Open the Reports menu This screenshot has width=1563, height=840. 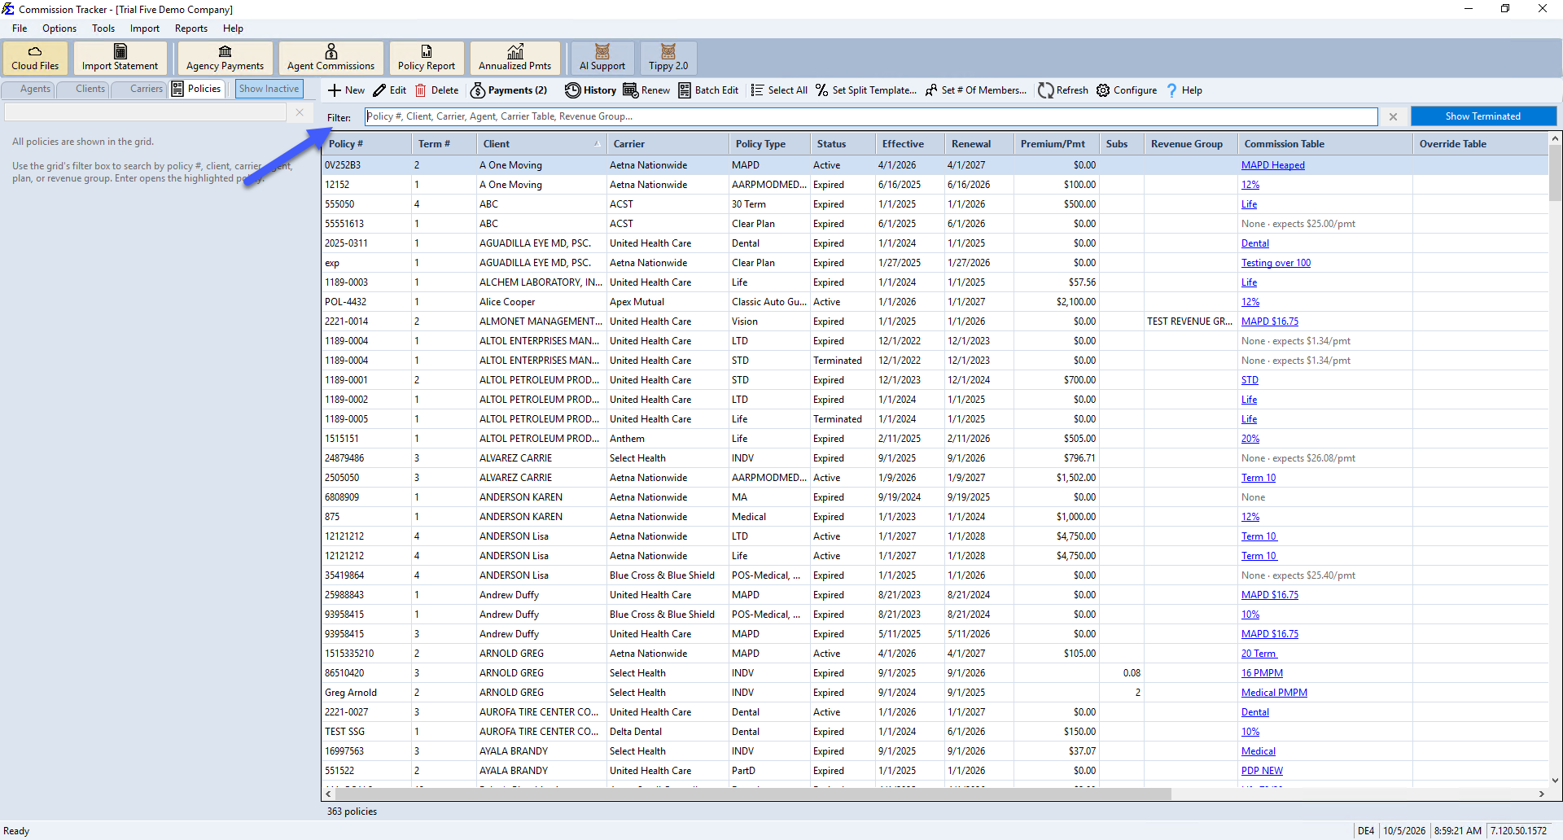(x=190, y=28)
